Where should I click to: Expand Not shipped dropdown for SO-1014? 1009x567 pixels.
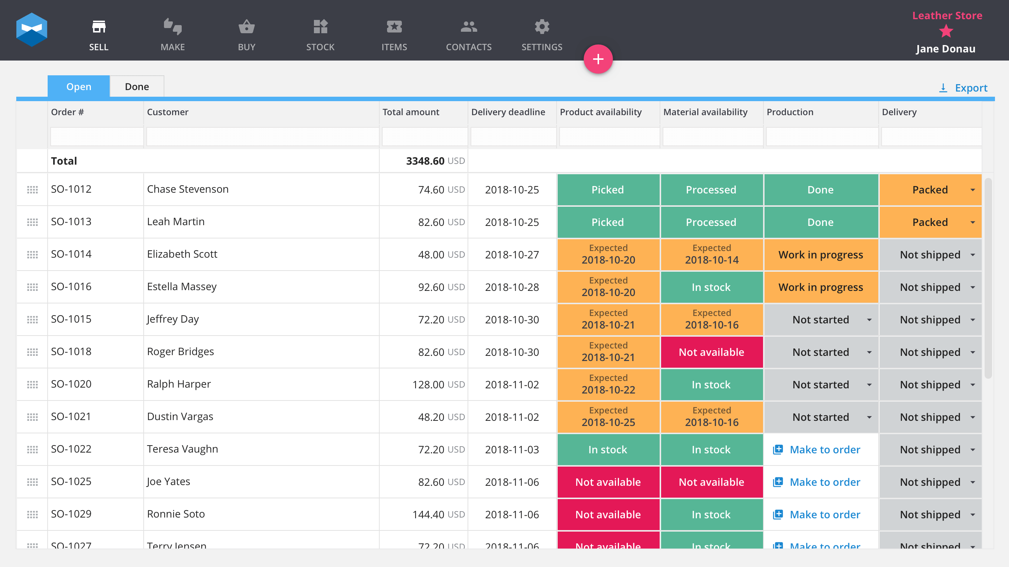tap(972, 255)
